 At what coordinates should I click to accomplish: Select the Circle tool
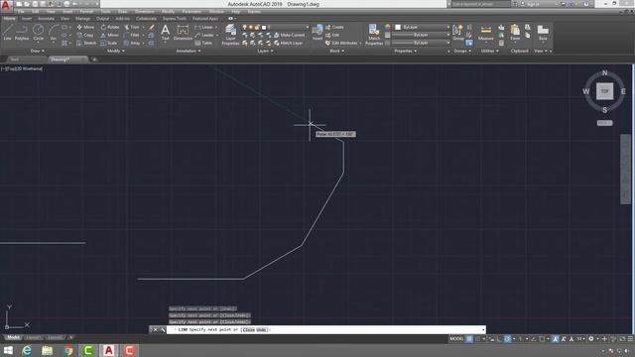(x=38, y=32)
